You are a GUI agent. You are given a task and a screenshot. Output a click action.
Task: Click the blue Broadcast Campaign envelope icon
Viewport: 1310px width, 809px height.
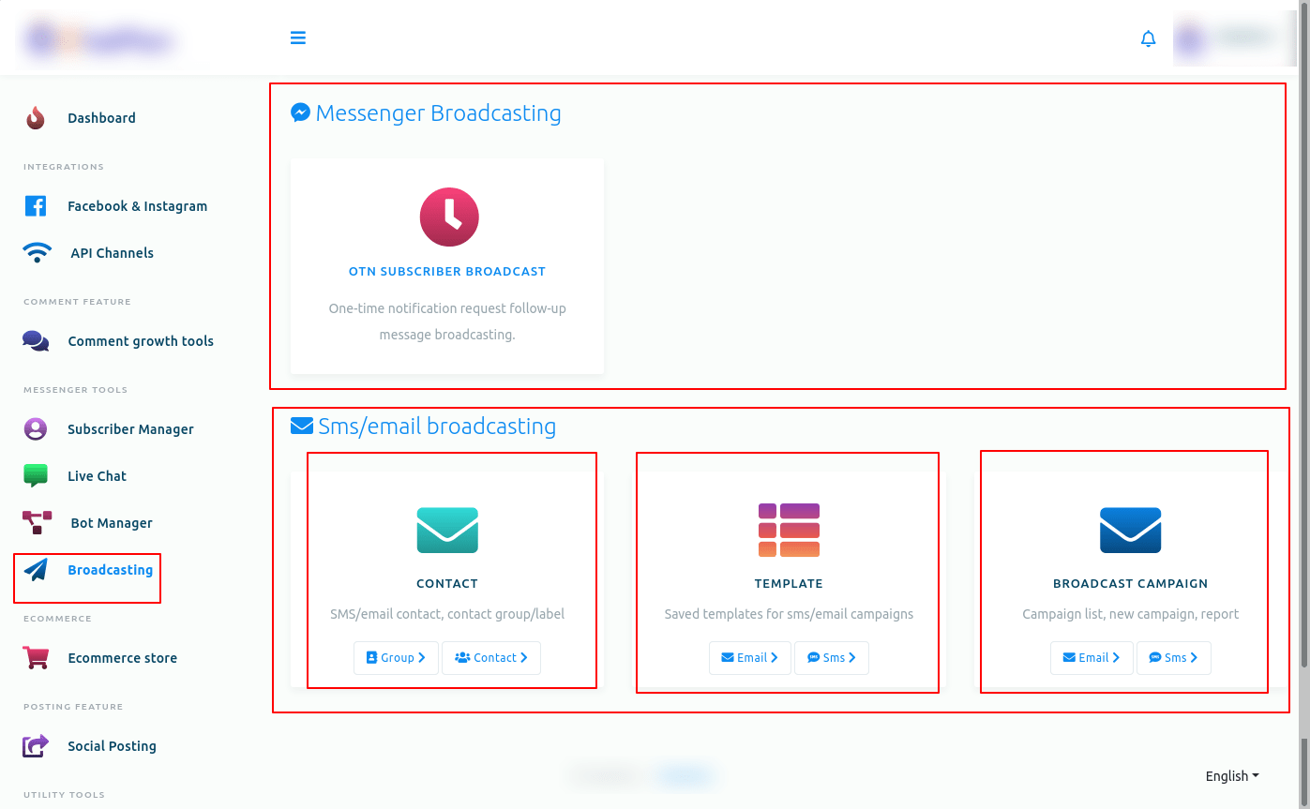1130,530
